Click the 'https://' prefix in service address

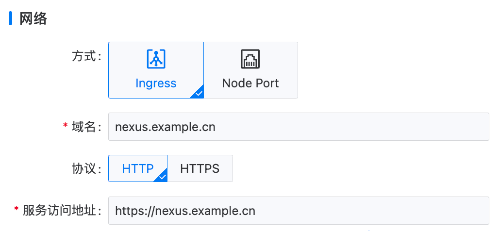133,211
